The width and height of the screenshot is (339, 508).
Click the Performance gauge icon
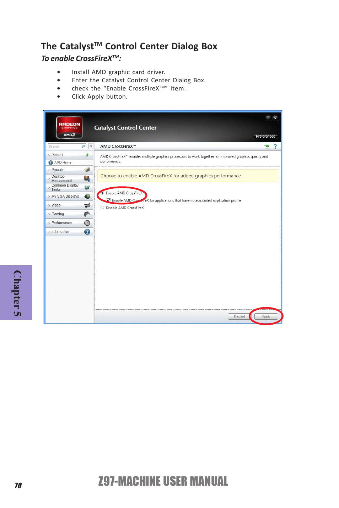click(x=87, y=223)
